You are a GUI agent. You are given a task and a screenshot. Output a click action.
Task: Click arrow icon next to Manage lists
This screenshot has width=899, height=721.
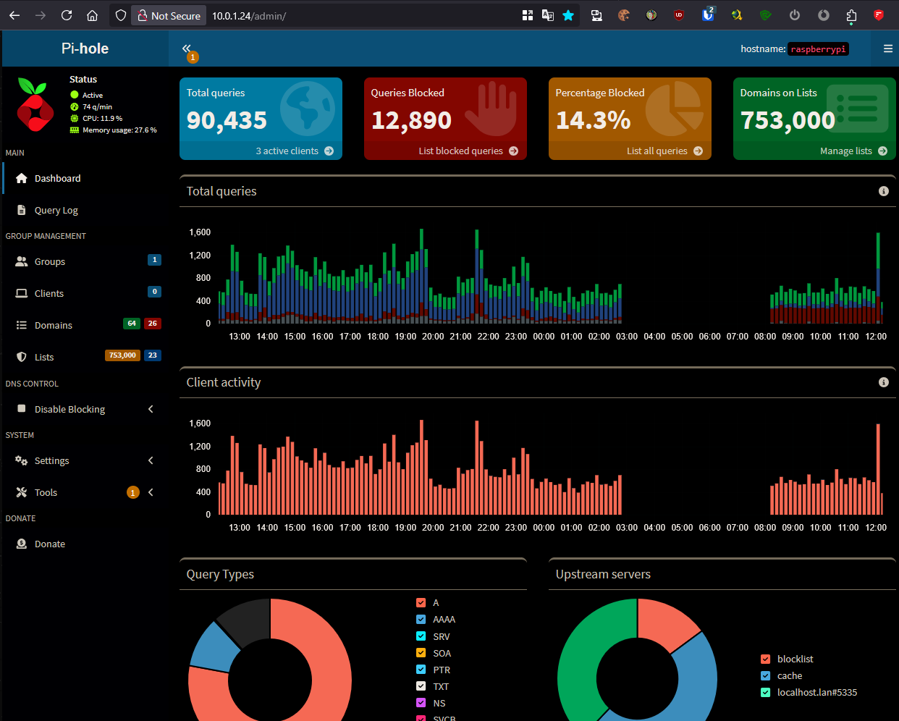(x=882, y=151)
